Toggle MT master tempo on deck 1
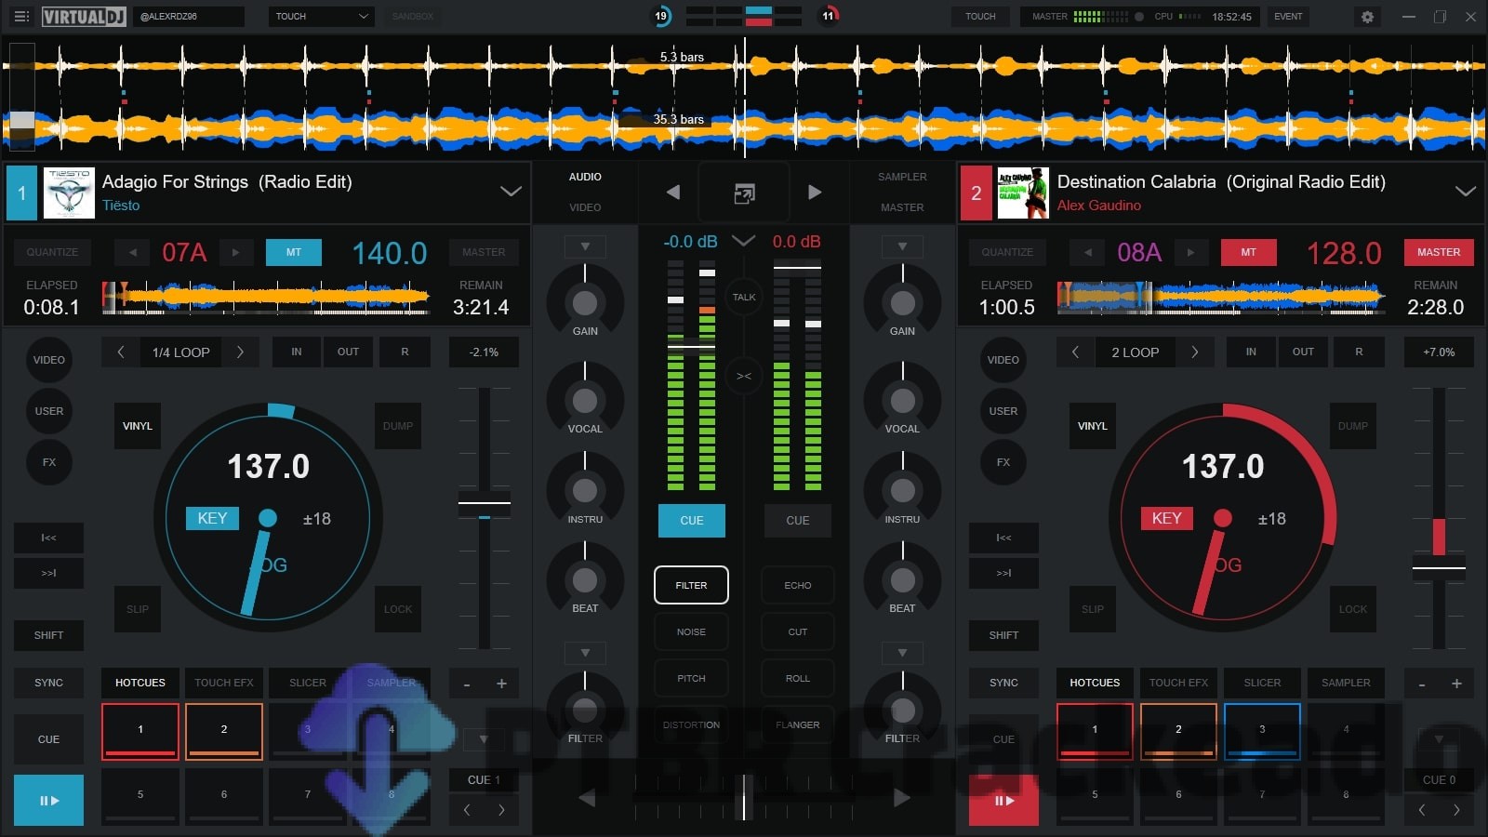Image resolution: width=1488 pixels, height=837 pixels. (294, 252)
